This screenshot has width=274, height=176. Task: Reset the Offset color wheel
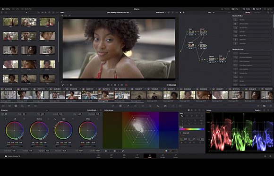97,119
